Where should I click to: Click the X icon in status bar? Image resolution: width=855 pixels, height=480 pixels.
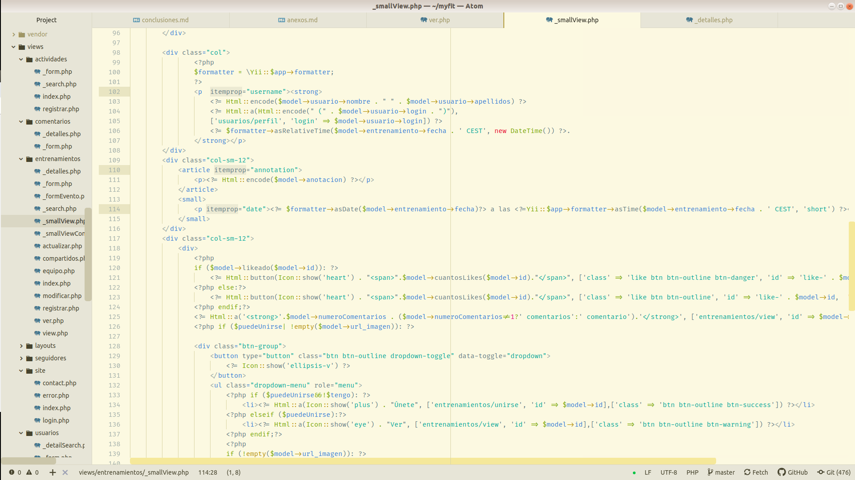pyautogui.click(x=65, y=472)
